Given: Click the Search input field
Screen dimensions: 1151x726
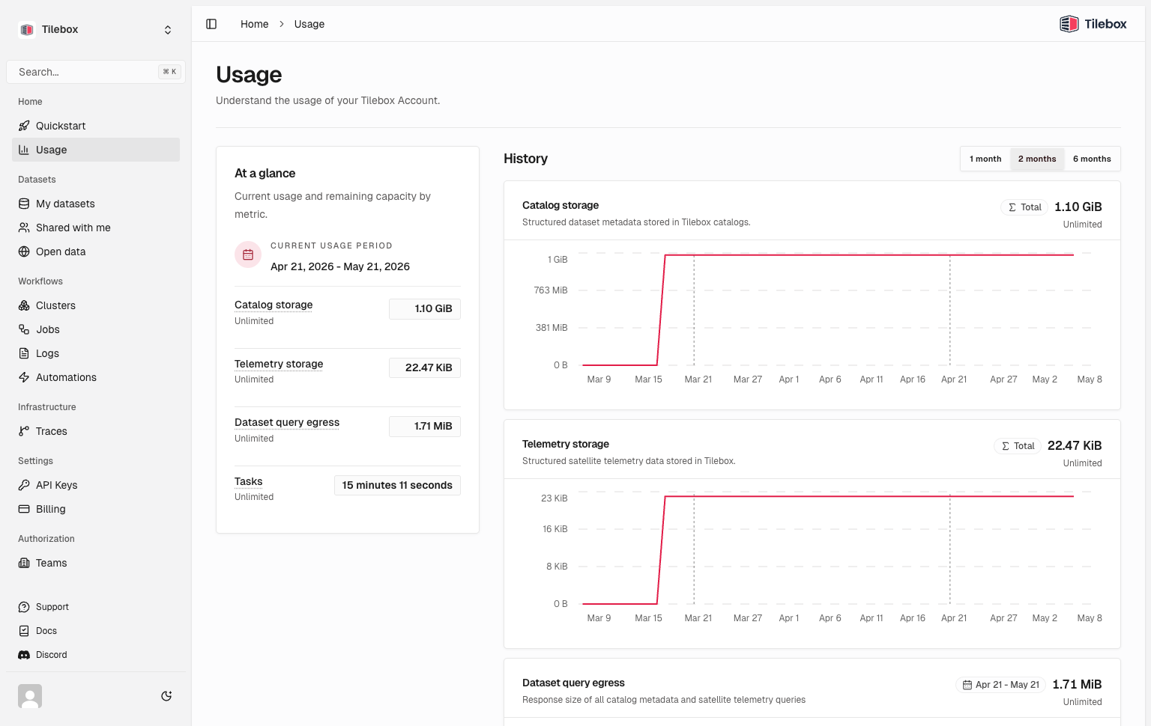Looking at the screenshot, I should click(96, 72).
